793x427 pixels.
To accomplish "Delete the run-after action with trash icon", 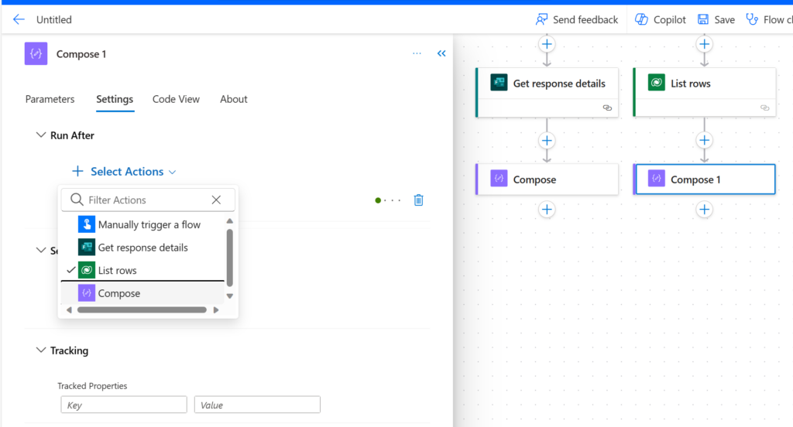I will pos(418,200).
